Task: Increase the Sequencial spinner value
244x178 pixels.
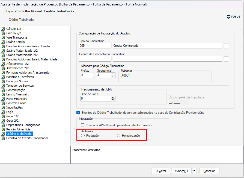Action: click(x=113, y=74)
